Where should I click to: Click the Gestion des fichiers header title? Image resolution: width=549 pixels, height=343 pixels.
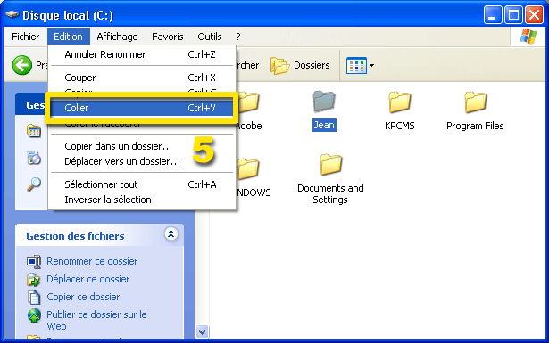coord(75,236)
